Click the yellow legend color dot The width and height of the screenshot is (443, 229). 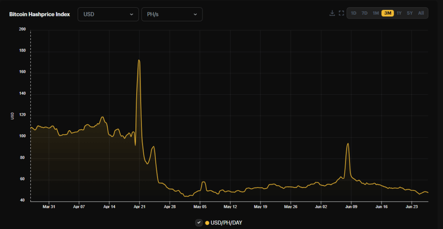click(x=207, y=223)
